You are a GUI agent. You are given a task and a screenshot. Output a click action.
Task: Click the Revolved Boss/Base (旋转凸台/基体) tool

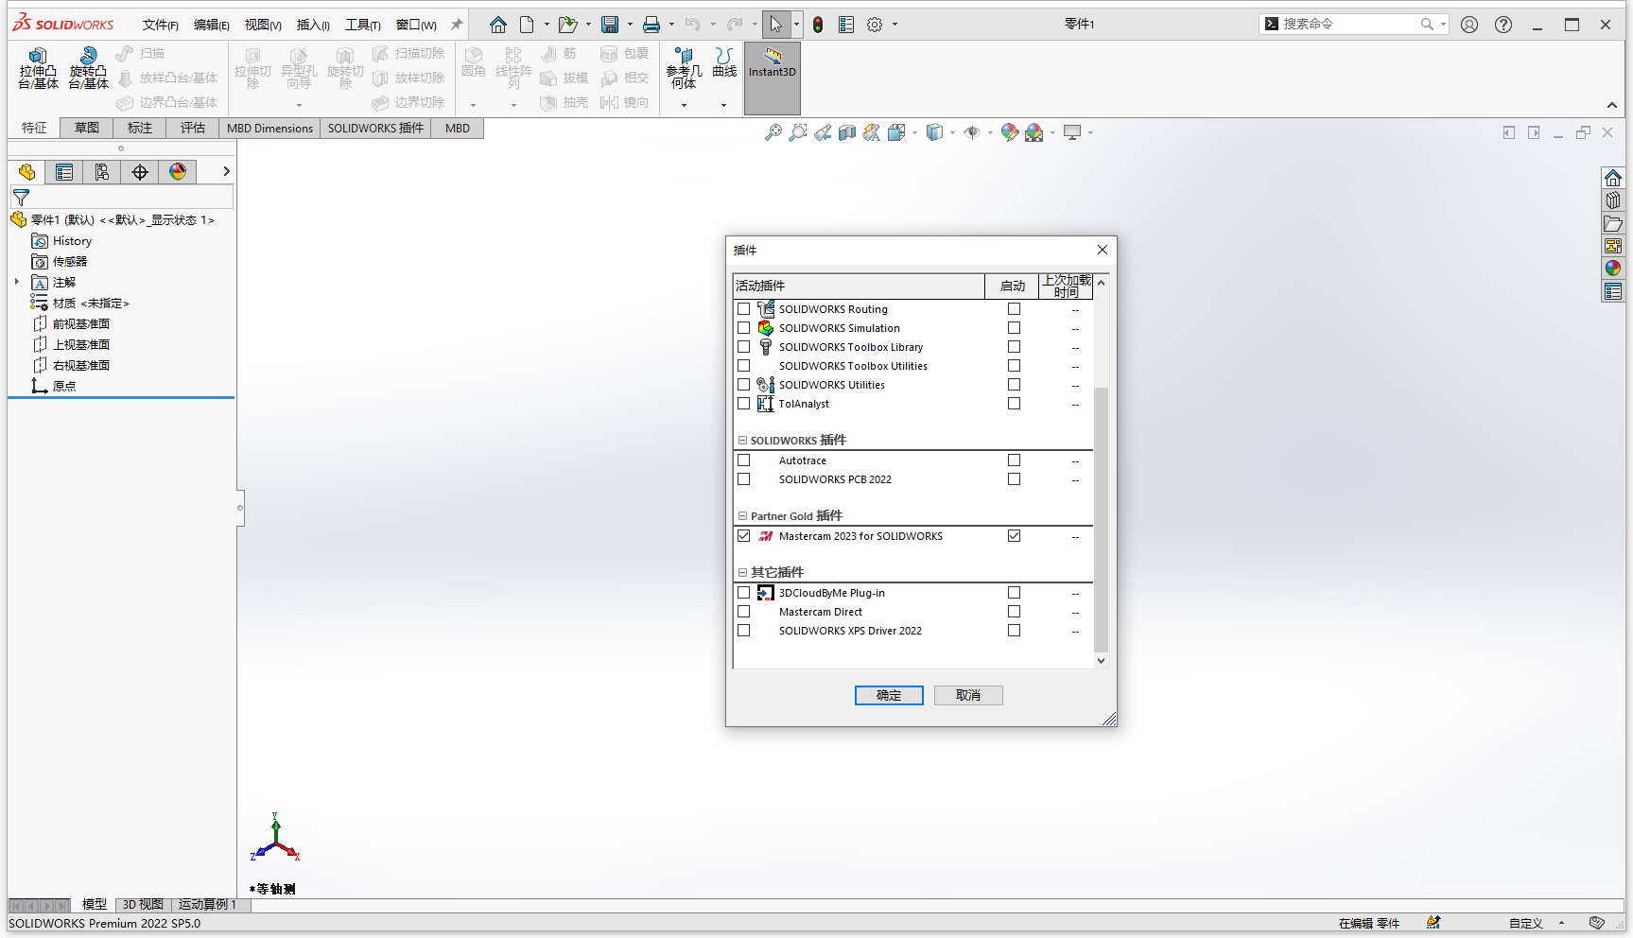(88, 68)
